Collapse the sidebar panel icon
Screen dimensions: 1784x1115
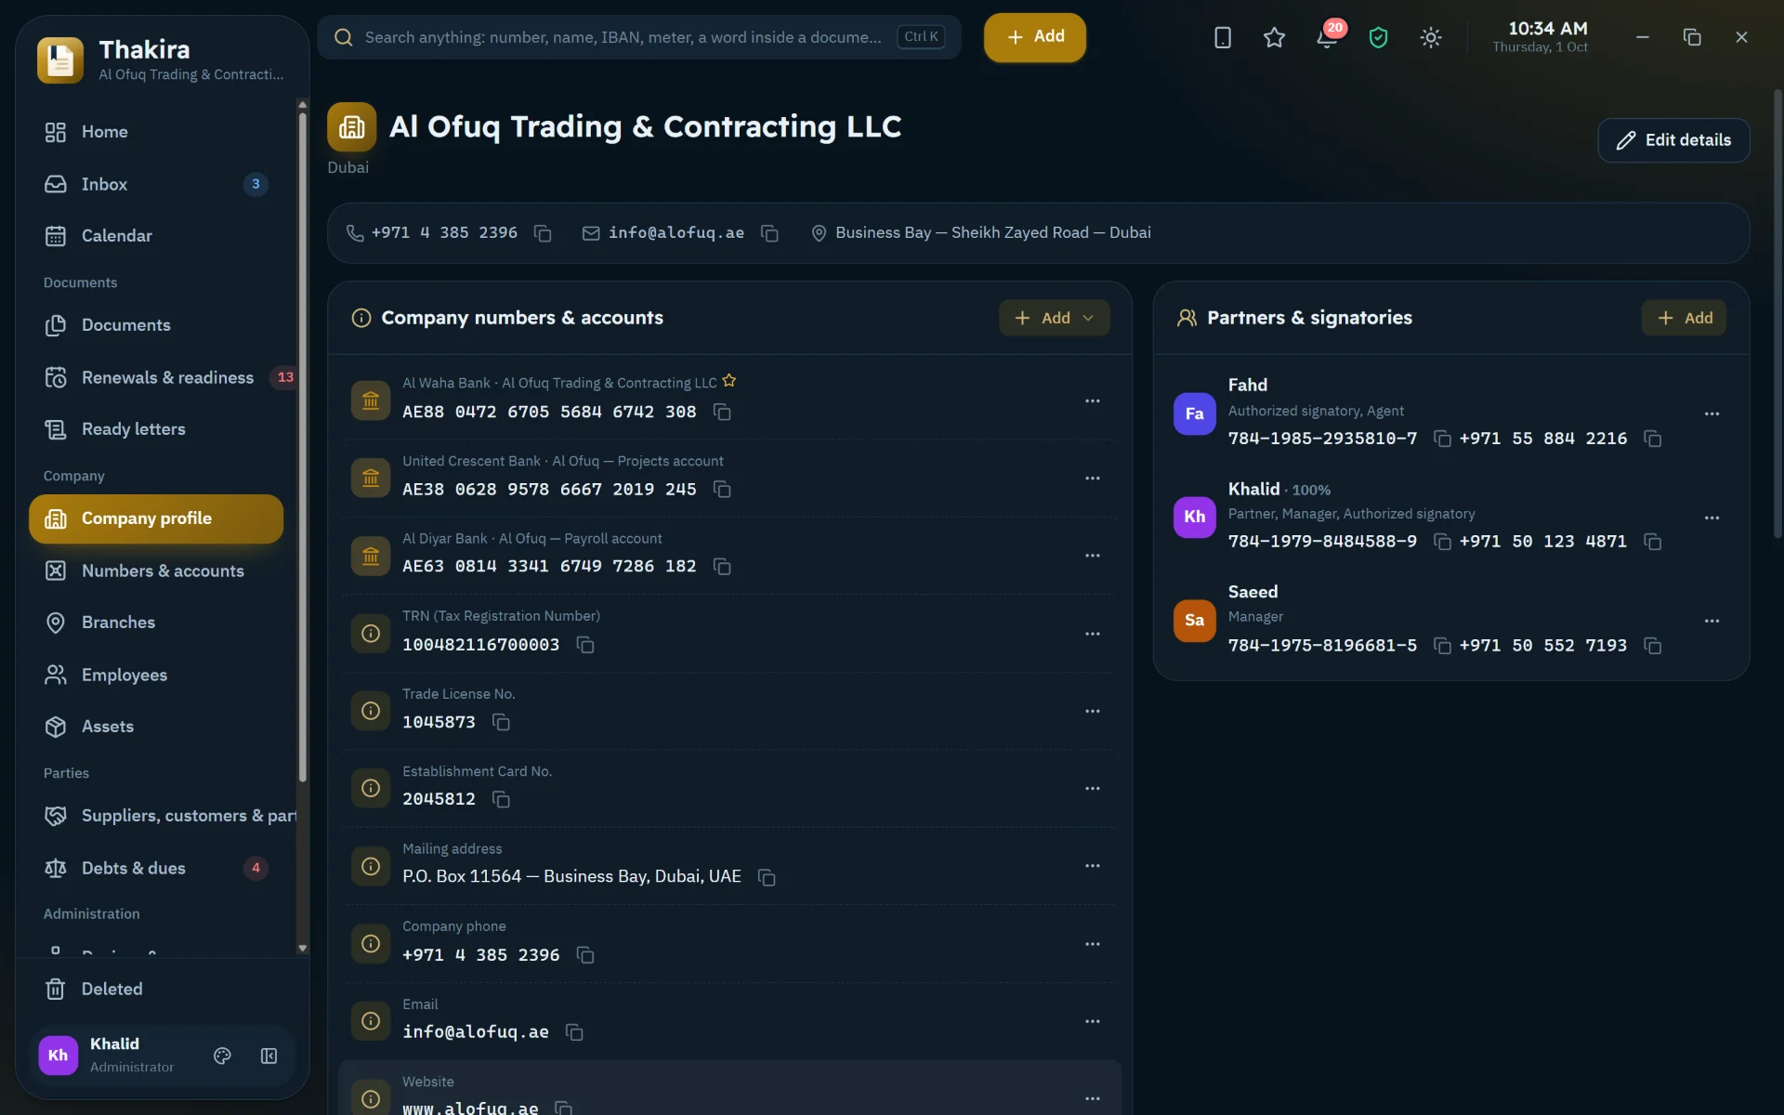(269, 1056)
